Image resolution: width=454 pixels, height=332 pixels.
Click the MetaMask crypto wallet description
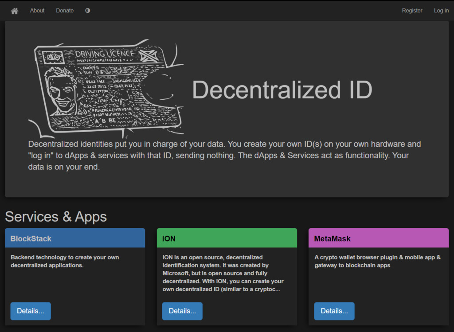click(x=377, y=261)
